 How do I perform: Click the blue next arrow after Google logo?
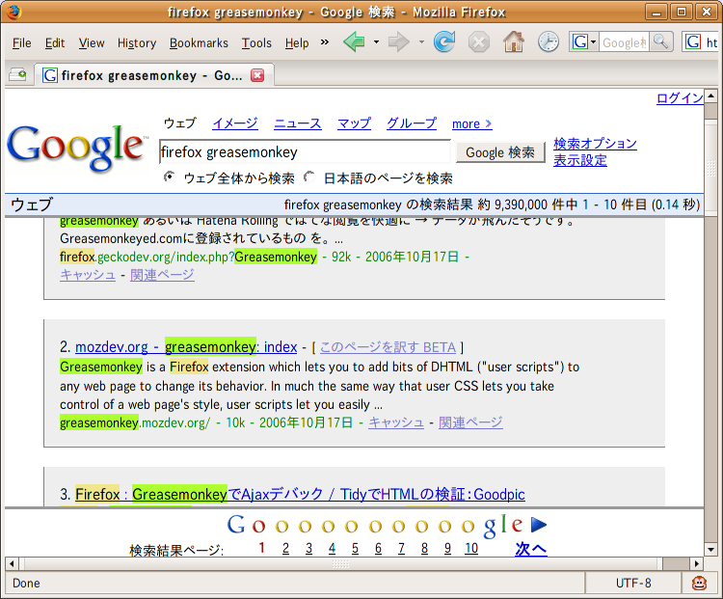tap(539, 525)
